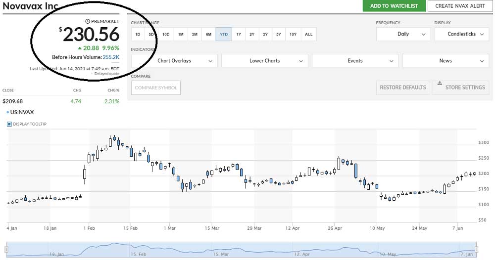Open the News dropdown

coord(445,61)
